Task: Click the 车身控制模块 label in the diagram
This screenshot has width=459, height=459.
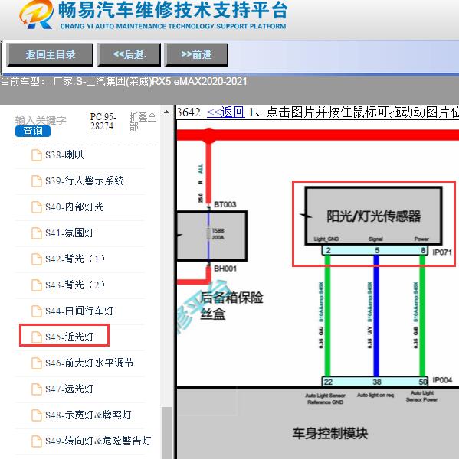Action: pyautogui.click(x=330, y=434)
